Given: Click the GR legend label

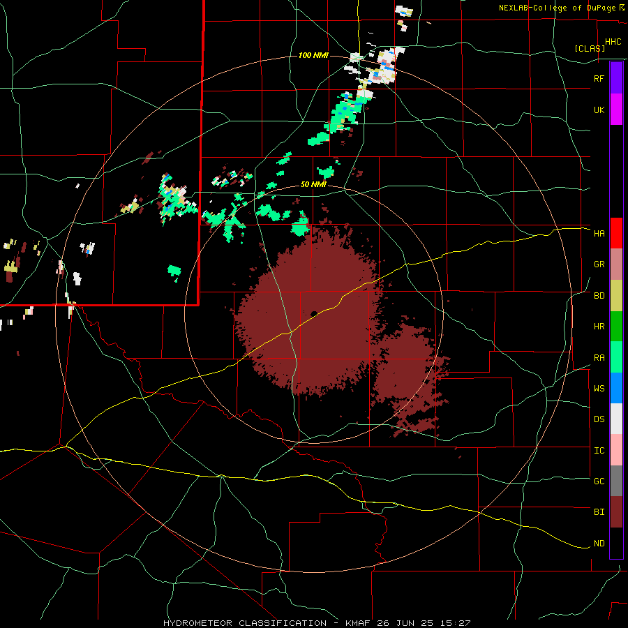Looking at the screenshot, I should (599, 264).
